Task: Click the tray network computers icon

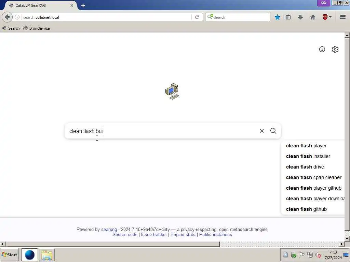Action: 310,254
